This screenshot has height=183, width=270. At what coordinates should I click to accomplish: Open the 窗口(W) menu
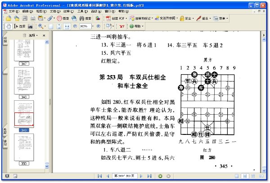pos(110,11)
